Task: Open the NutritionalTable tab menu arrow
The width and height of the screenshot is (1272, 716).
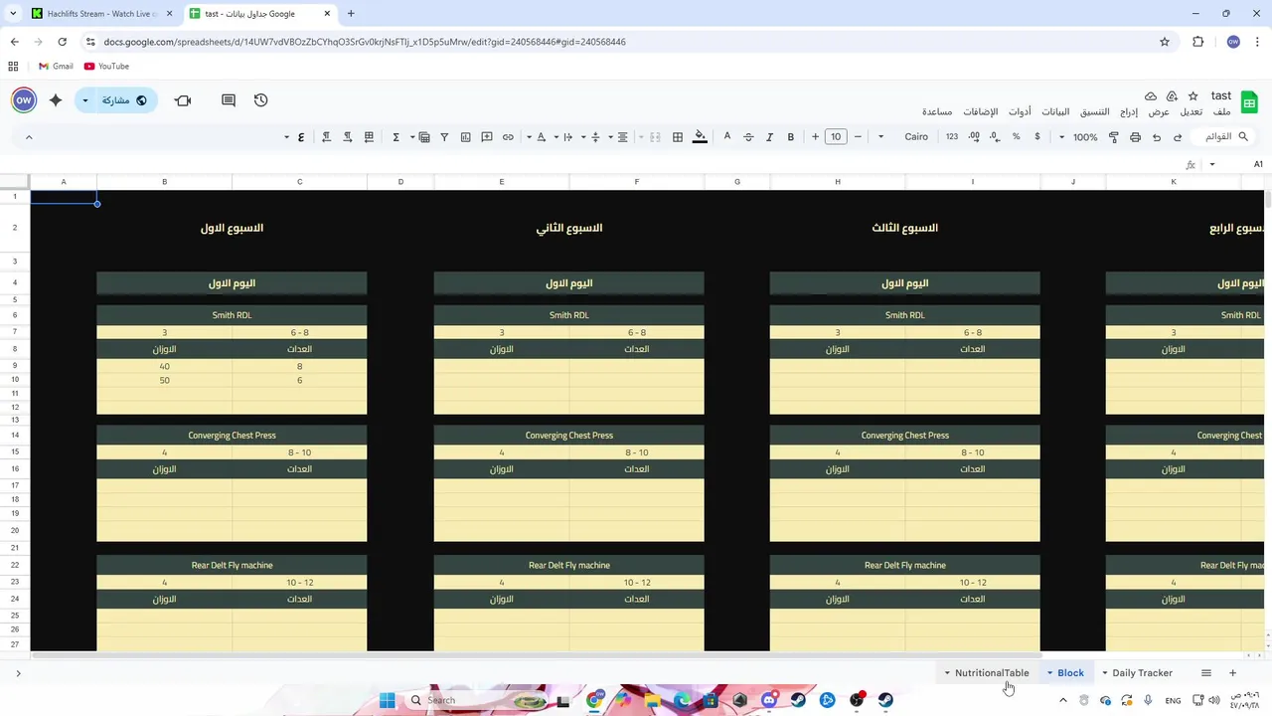Action: point(947,673)
